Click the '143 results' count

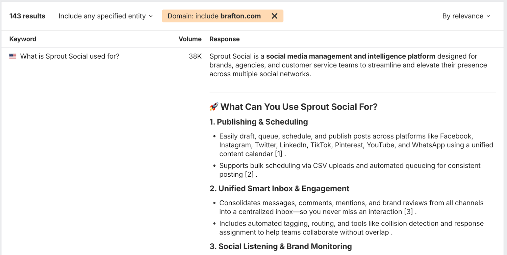(x=27, y=16)
